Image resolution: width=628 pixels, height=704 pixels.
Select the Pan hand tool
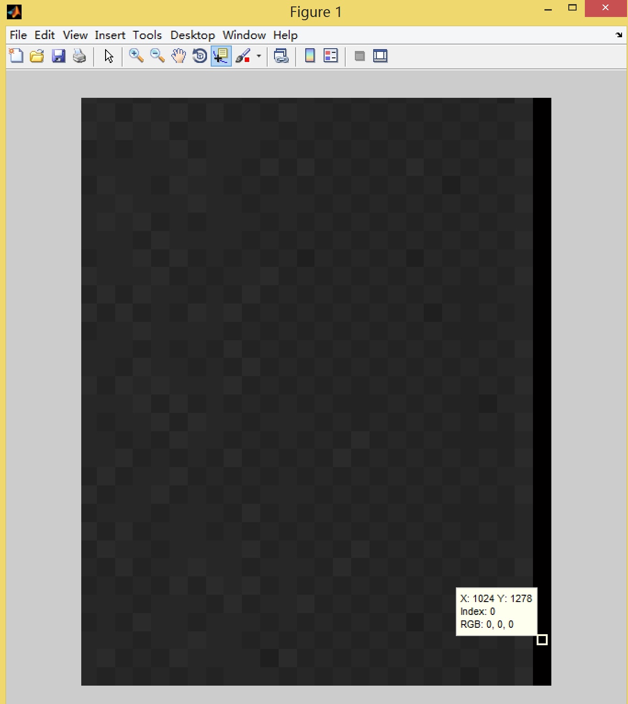click(x=179, y=56)
